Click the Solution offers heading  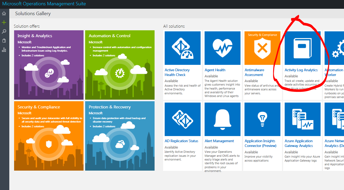27,26
